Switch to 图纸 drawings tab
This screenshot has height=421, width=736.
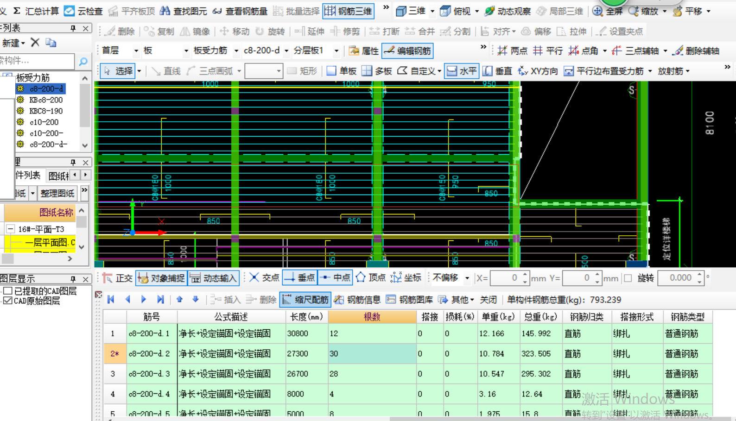pos(59,176)
